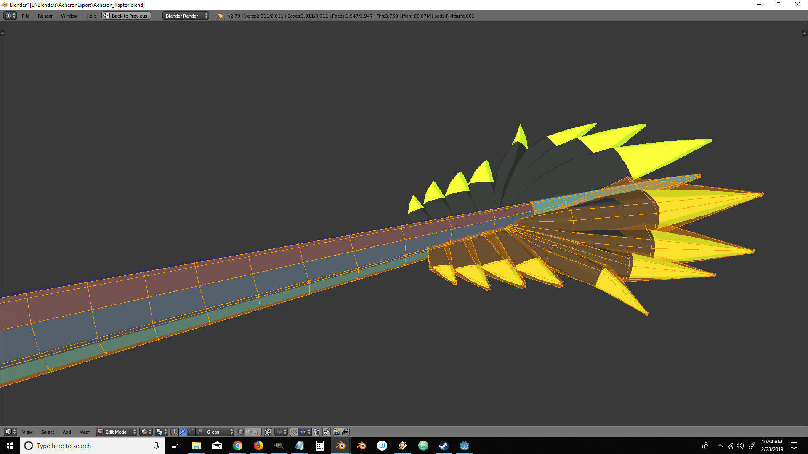Click the Back to Previous button
Image resolution: width=808 pixels, height=454 pixels.
[126, 16]
